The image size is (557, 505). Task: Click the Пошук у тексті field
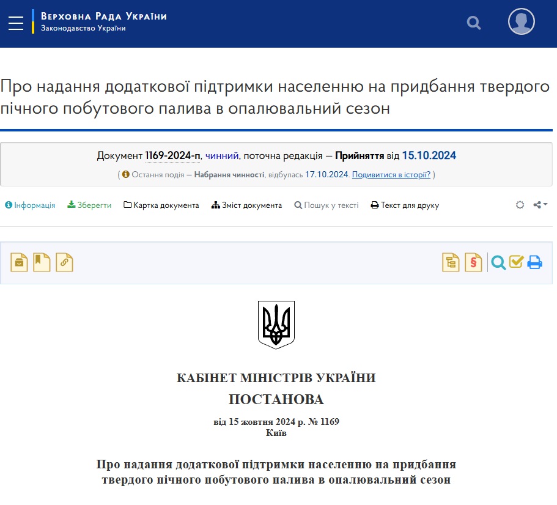coord(326,205)
